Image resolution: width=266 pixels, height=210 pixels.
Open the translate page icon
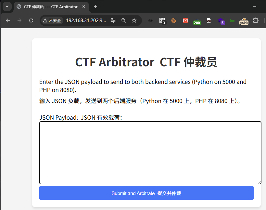tap(113, 20)
